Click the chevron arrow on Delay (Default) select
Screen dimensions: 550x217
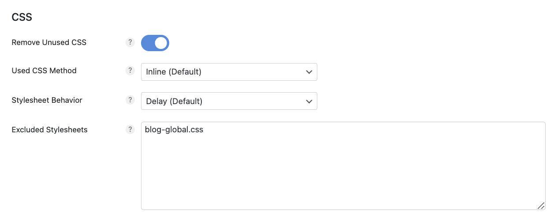[x=309, y=101]
